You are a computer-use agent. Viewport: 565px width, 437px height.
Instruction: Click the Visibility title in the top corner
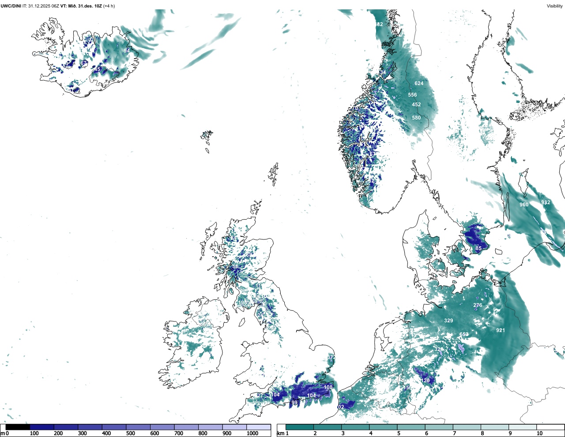555,6
